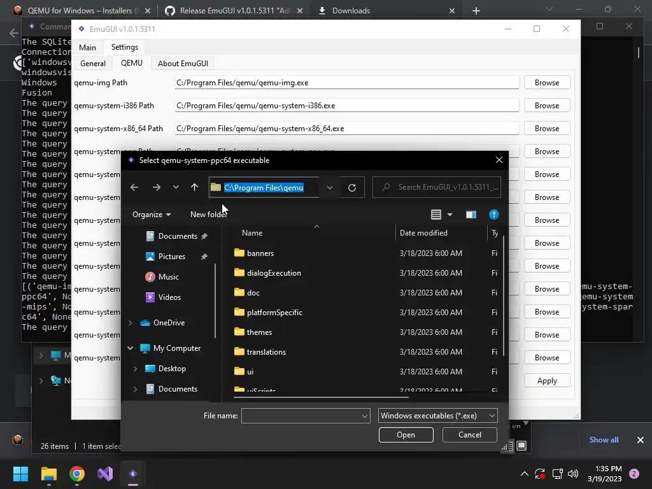
Task: Show hidden system tray icons
Action: click(x=525, y=474)
